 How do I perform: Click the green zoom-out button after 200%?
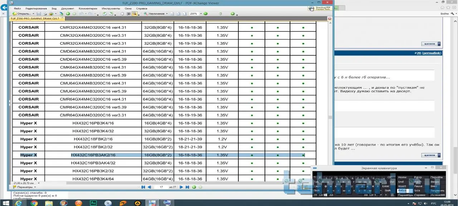[205, 14]
